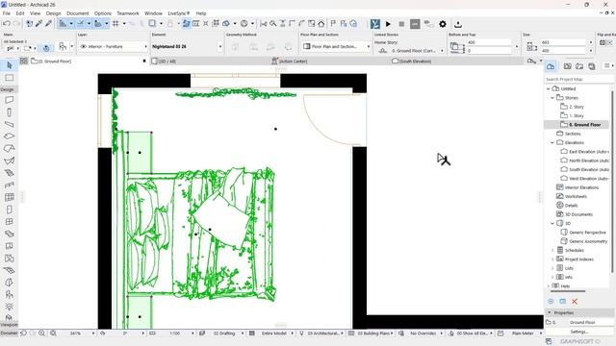The image size is (616, 346).
Task: Click the red X delete icon in Navigator
Action: (x=575, y=301)
